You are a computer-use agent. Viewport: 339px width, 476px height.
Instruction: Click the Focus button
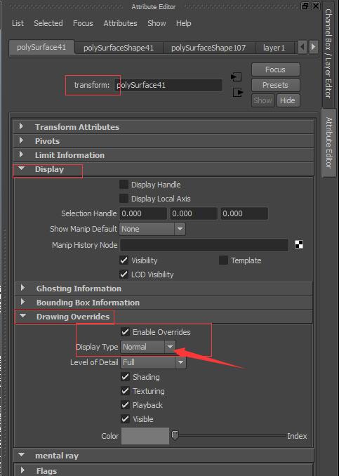pos(276,70)
